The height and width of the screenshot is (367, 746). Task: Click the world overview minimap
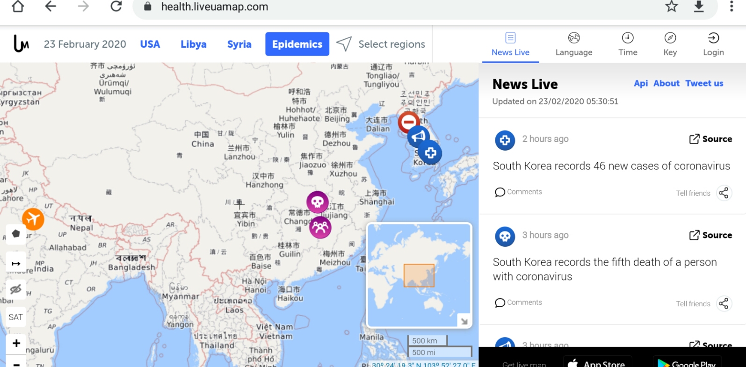pos(419,275)
